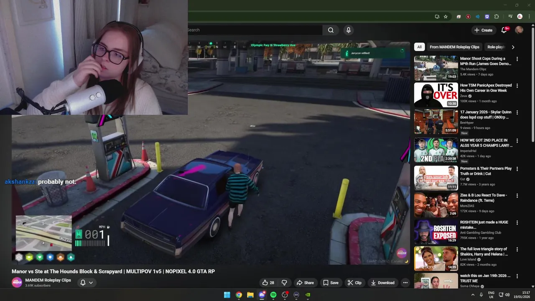Like the video with thumbs up
Screen dimensions: 535x301
click(x=268, y=283)
